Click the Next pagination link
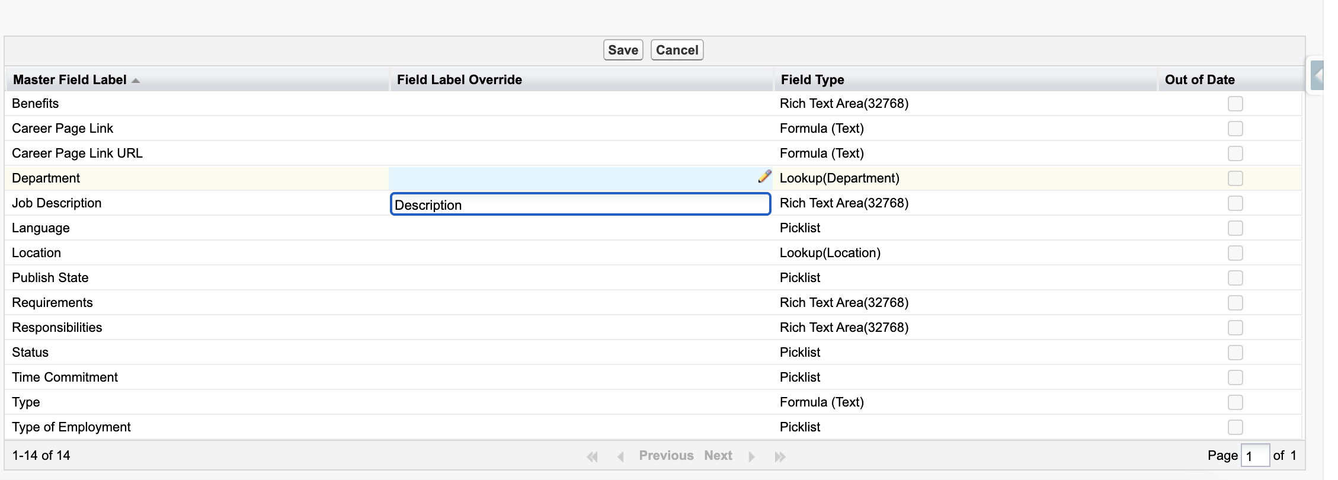The width and height of the screenshot is (1338, 480). coord(718,456)
